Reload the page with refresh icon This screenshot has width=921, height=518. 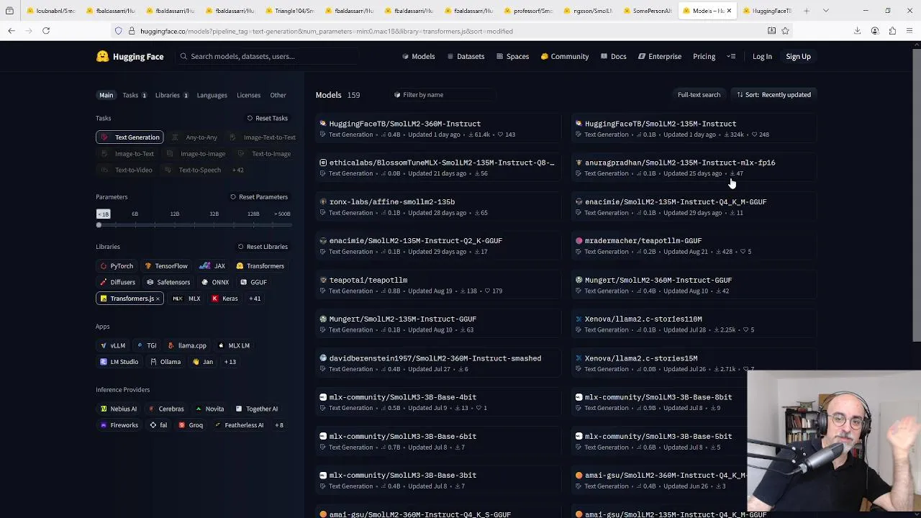46,31
